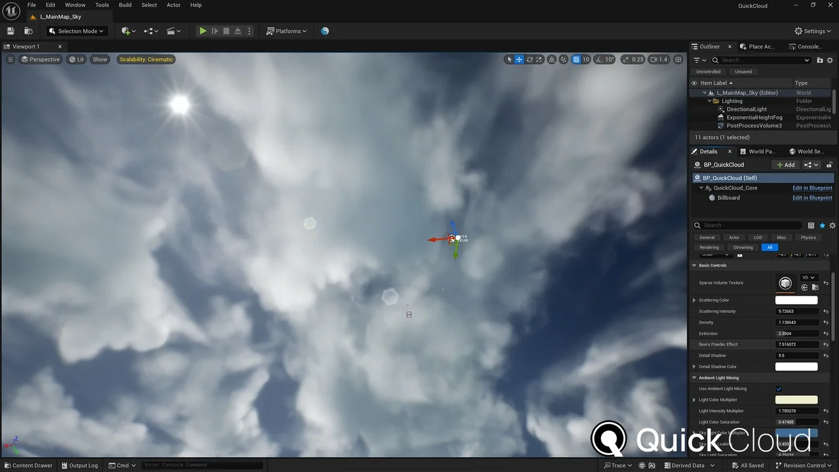Select the Rotate transform tool
The height and width of the screenshot is (472, 839).
pyautogui.click(x=528, y=59)
